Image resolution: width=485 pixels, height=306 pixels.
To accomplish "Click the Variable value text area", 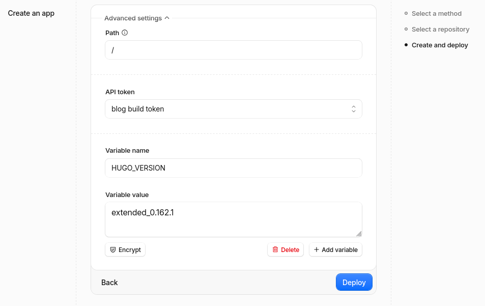I will pos(234,219).
